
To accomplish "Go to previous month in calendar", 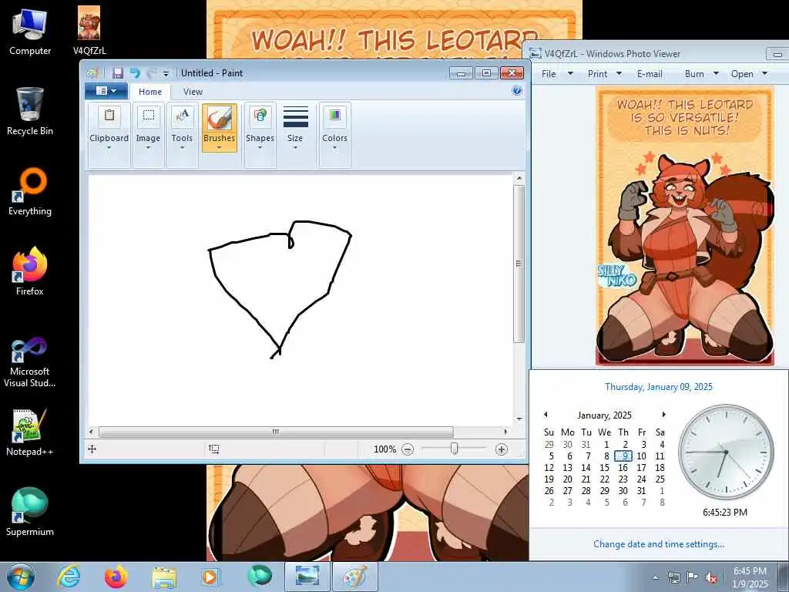I will [546, 415].
